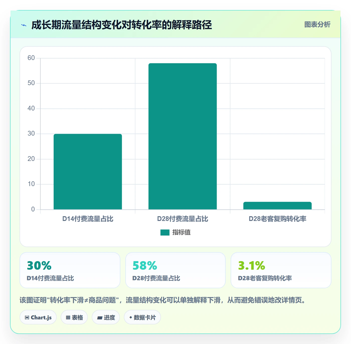Click the 图表分析 label in header
The height and width of the screenshot is (344, 351).
[317, 25]
